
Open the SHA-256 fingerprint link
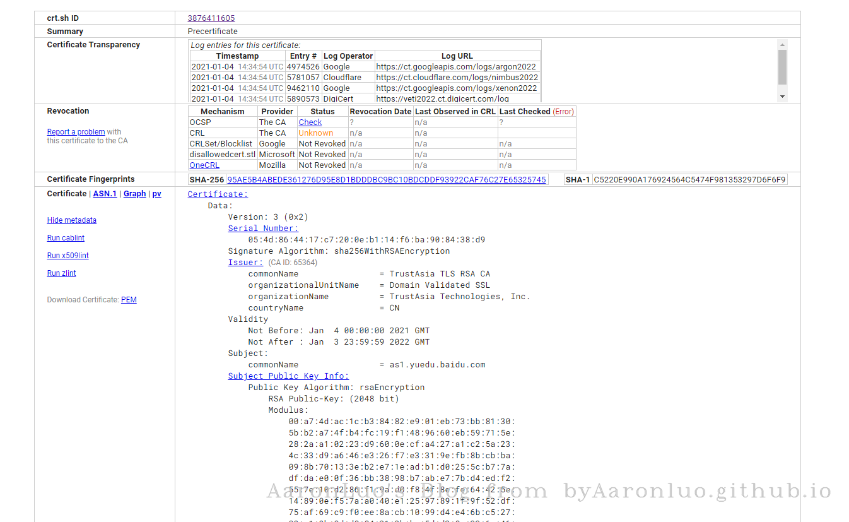[386, 180]
